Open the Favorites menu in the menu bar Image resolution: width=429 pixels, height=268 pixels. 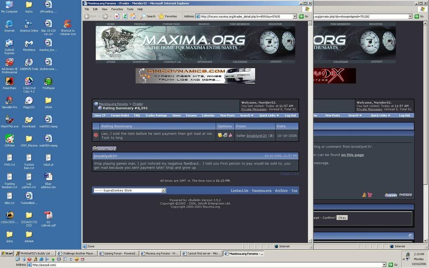[117, 9]
